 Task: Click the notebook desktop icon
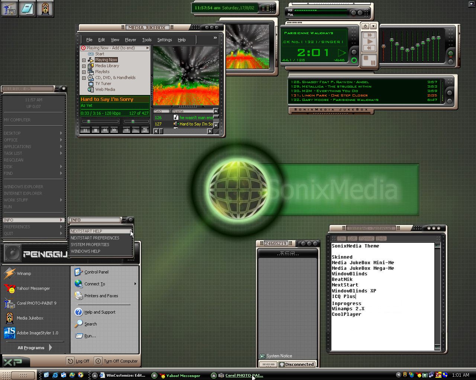[x=27, y=9]
